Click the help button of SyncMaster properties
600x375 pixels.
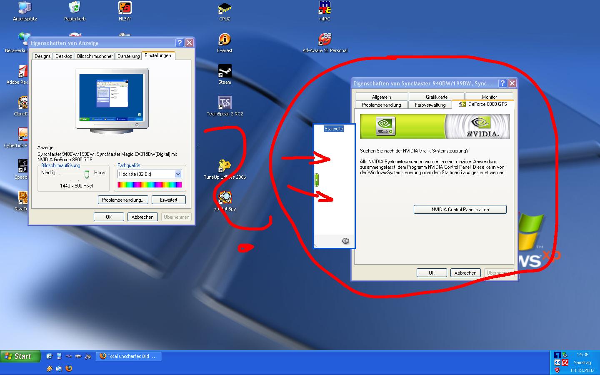[503, 83]
